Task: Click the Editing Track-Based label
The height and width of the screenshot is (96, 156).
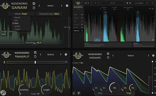Action: tap(139, 3)
